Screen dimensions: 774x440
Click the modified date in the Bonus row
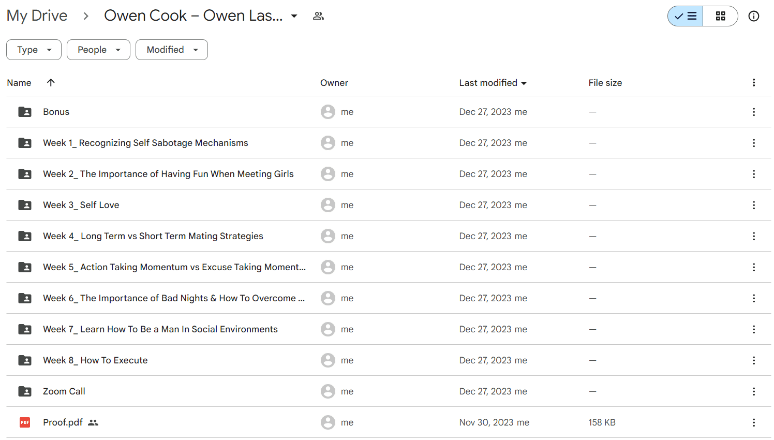pos(485,112)
